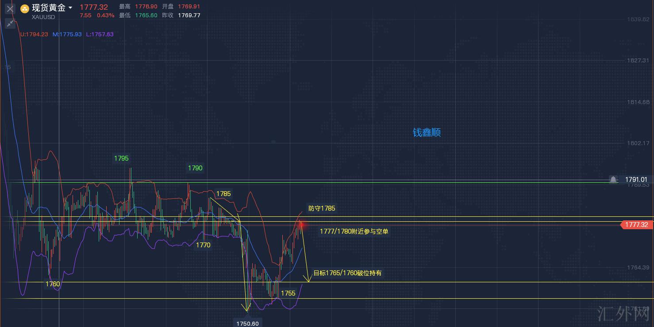Click the 最低 value 1765.60
Screen dimensions: 654x327
(x=146, y=15)
